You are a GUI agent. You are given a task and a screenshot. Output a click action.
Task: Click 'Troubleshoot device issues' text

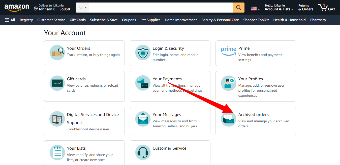(x=88, y=129)
